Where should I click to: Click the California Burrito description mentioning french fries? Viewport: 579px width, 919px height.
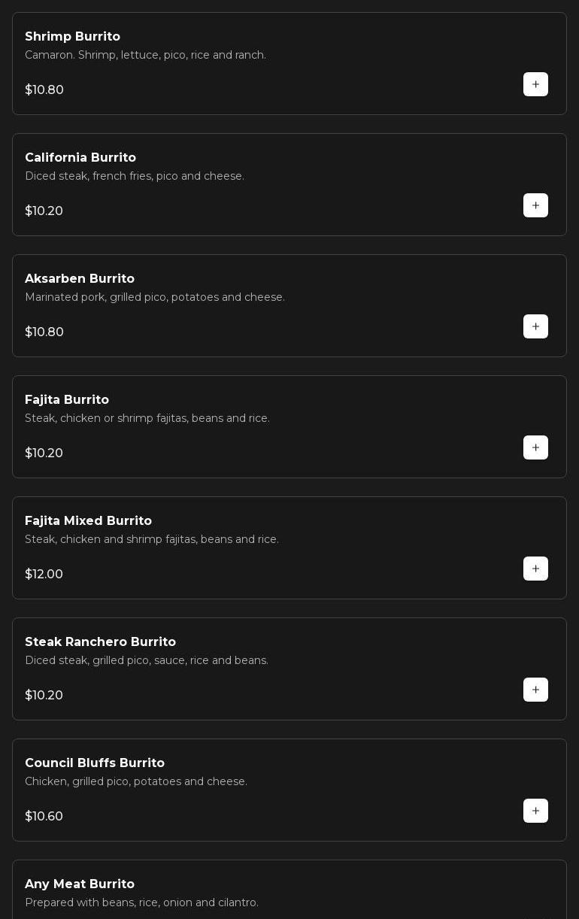point(135,176)
